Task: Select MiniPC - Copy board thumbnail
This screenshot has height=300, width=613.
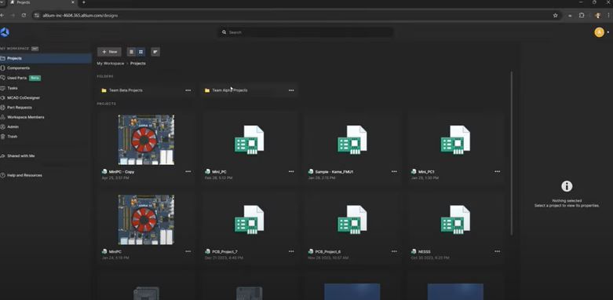Action: [x=146, y=140]
